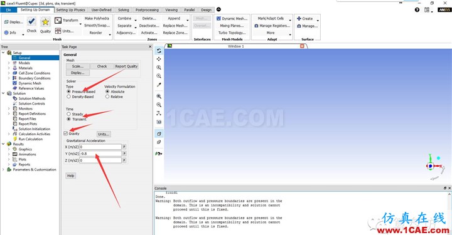Collapse the Results tree node

3,144
